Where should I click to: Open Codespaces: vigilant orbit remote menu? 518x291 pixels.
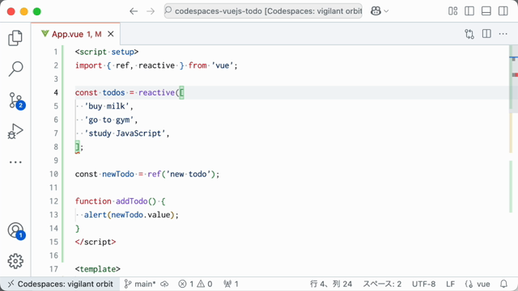point(60,284)
